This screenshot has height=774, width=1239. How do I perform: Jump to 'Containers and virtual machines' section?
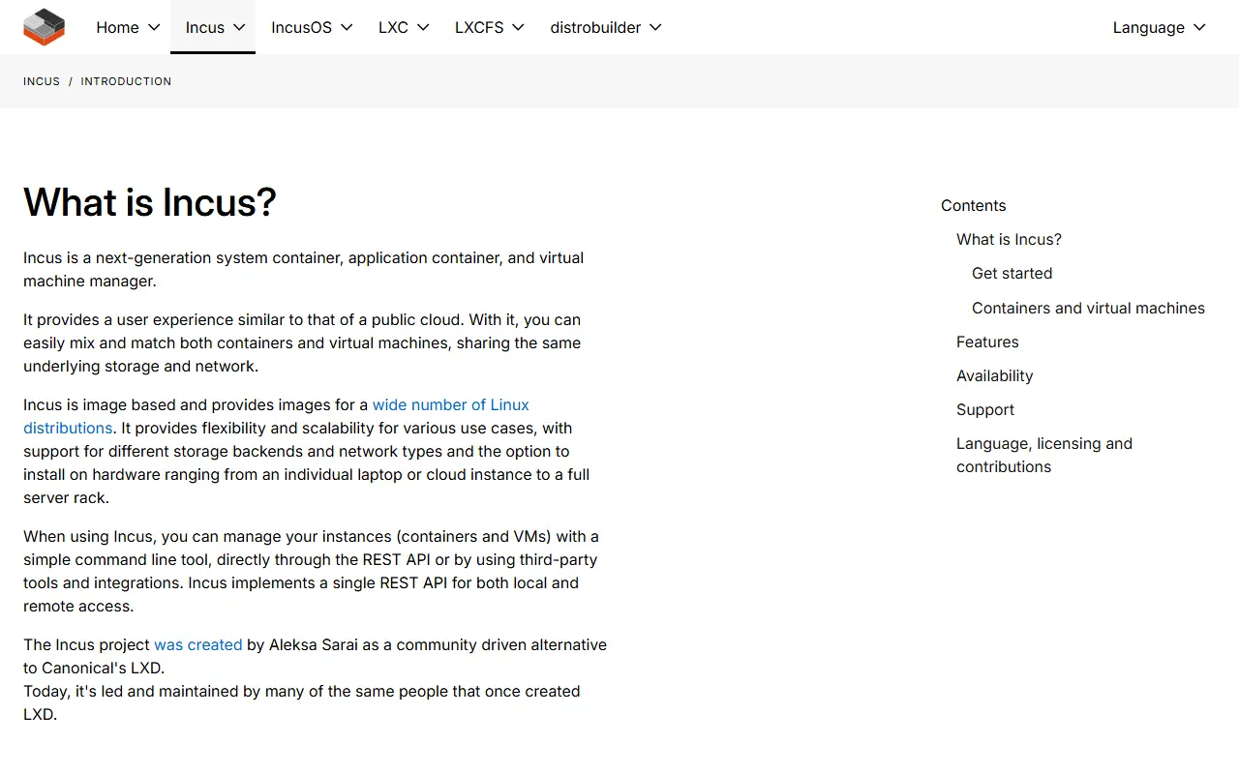point(1088,308)
